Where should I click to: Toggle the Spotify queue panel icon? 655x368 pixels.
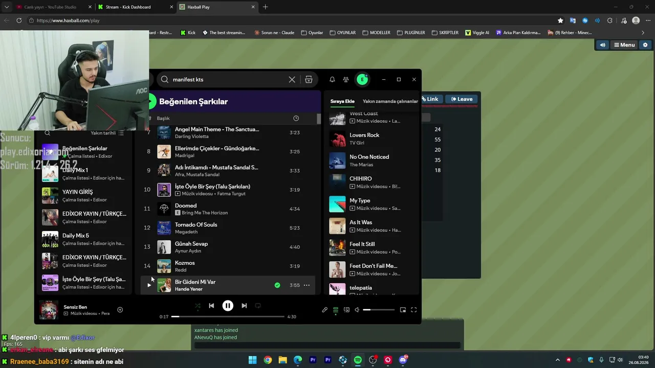coord(336,310)
